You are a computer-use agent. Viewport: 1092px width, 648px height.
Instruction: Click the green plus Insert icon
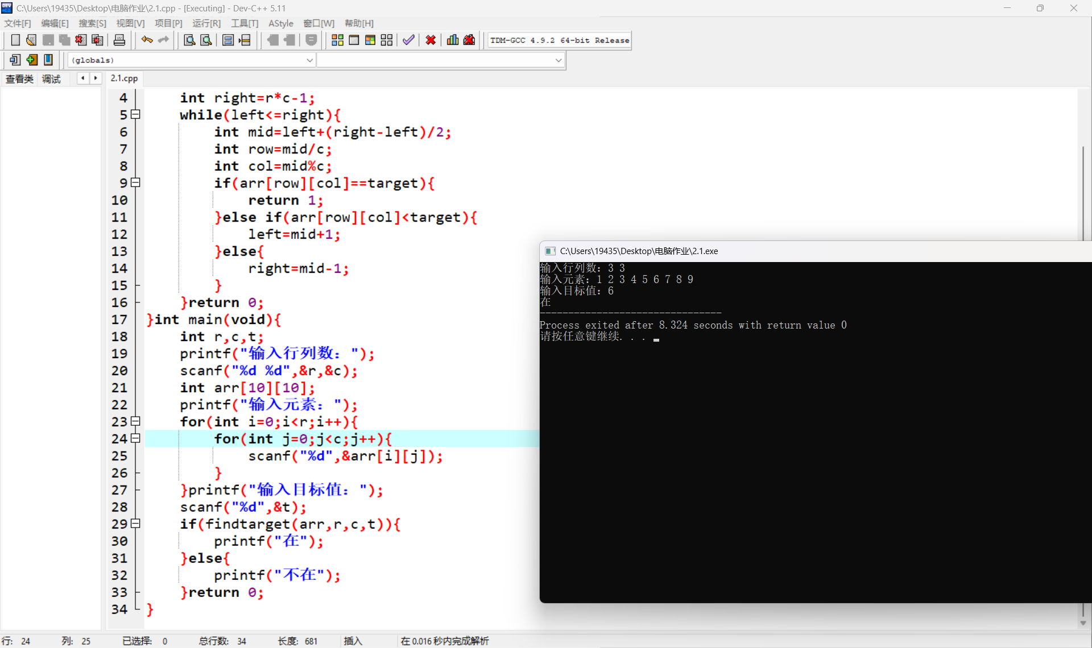pyautogui.click(x=32, y=60)
